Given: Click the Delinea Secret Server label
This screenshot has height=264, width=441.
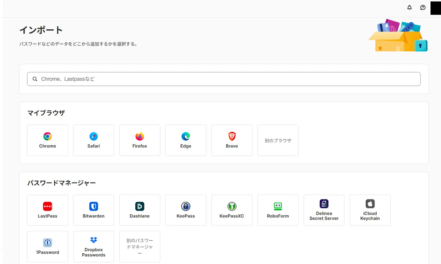Looking at the screenshot, I should pos(324,216).
